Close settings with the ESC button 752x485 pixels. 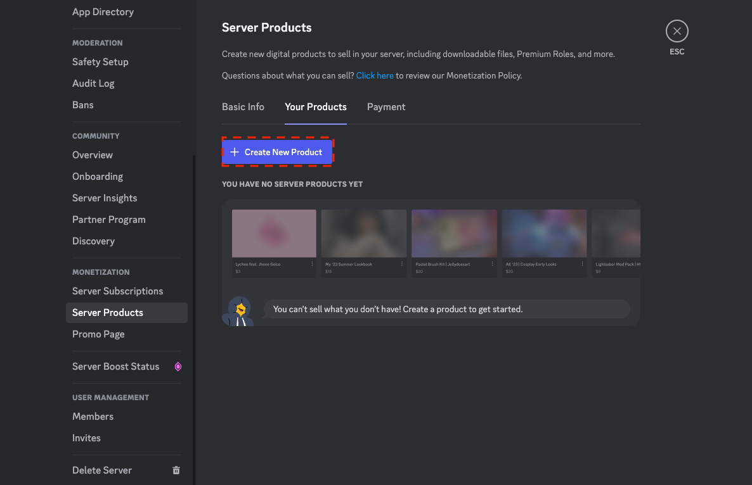pyautogui.click(x=677, y=30)
